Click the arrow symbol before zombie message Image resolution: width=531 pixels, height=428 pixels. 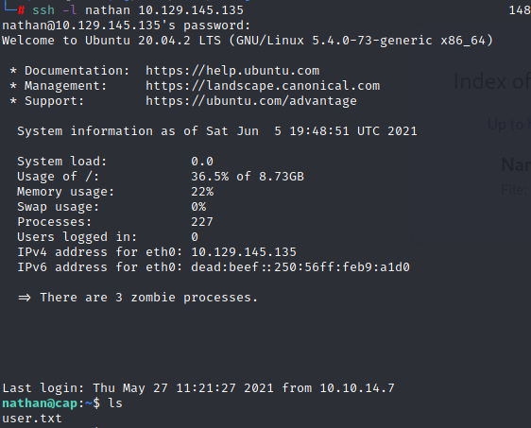[24, 298]
